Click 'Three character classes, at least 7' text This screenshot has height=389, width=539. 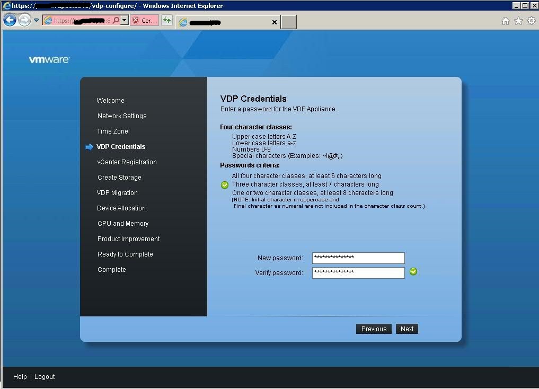click(305, 184)
